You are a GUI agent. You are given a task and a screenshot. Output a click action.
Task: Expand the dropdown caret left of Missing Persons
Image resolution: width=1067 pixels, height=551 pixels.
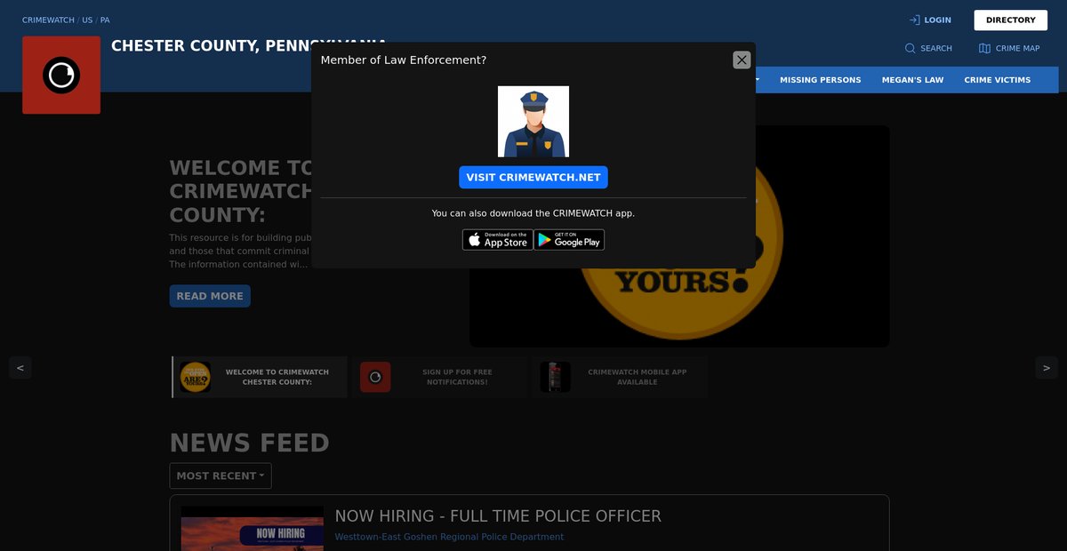click(758, 80)
